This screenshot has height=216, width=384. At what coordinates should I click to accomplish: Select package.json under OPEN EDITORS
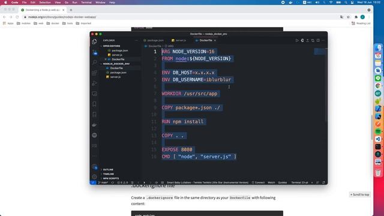point(120,50)
